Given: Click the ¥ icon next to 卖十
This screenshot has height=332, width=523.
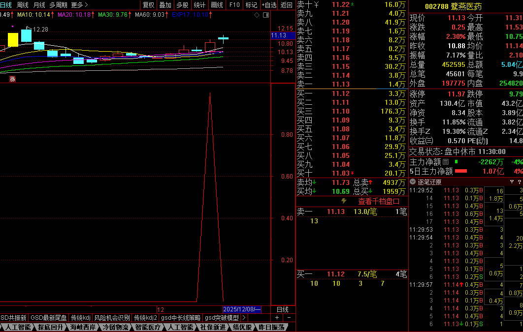Looking at the screenshot, I should (316, 5).
